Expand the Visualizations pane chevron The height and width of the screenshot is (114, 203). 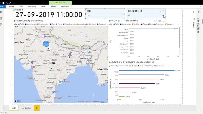tap(199, 12)
